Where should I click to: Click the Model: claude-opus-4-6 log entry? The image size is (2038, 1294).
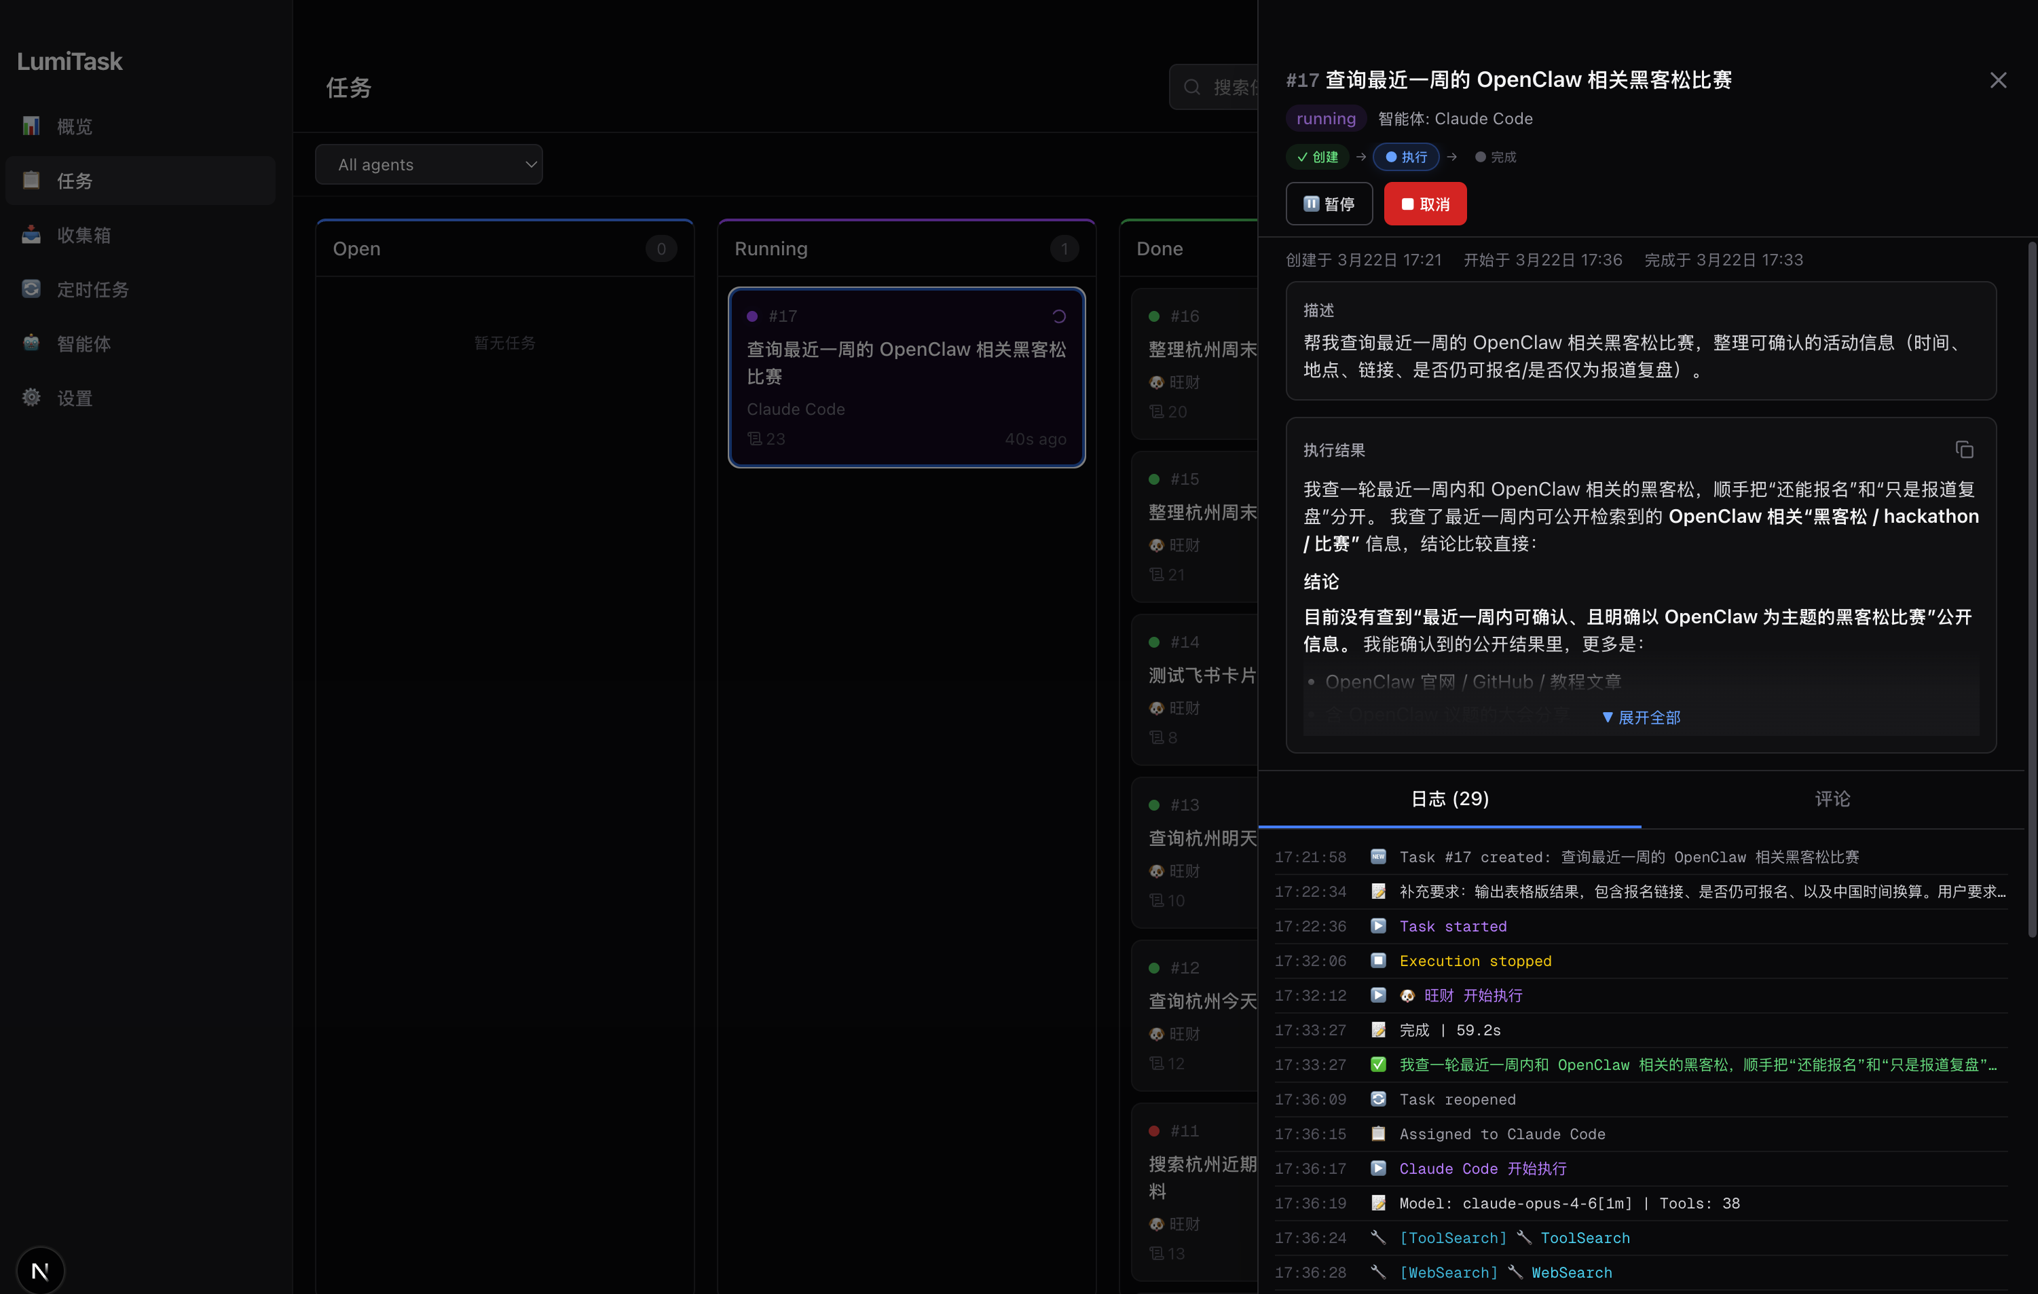(x=1641, y=1204)
